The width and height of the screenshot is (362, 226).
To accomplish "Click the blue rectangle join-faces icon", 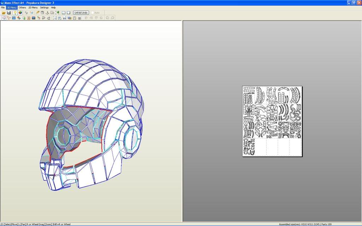I will click(x=14, y=18).
